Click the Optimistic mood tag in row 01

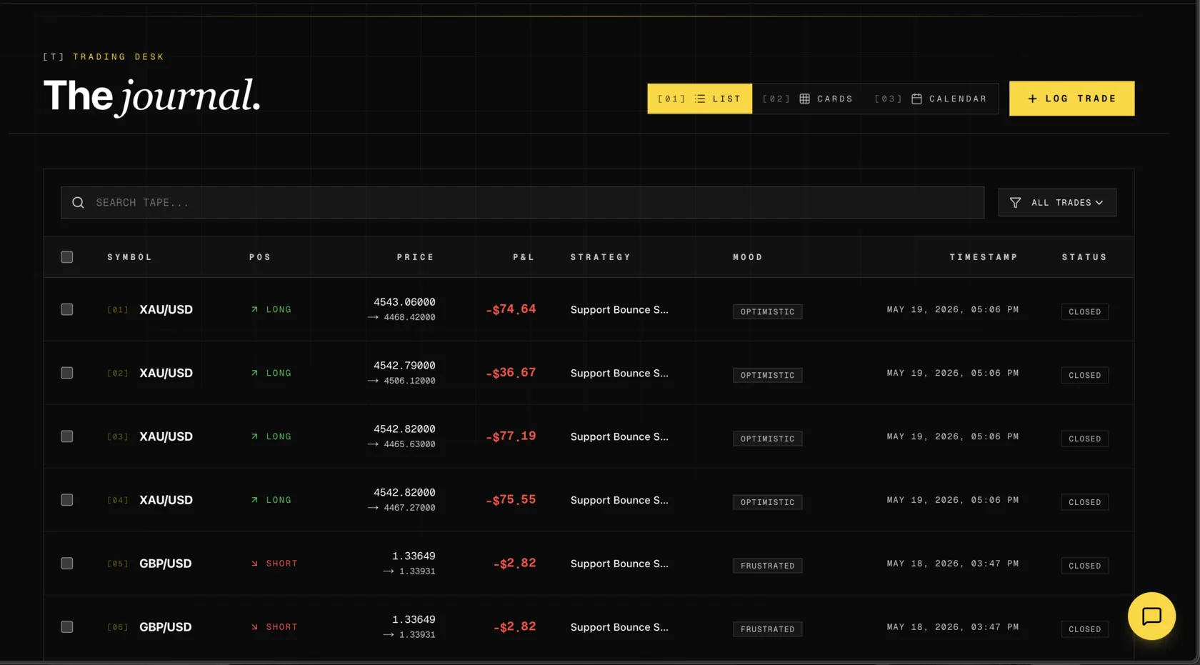pyautogui.click(x=767, y=311)
